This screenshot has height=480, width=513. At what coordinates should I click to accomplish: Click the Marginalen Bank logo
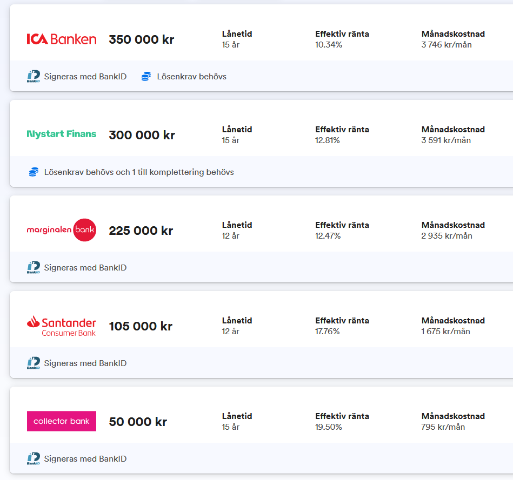pyautogui.click(x=62, y=230)
